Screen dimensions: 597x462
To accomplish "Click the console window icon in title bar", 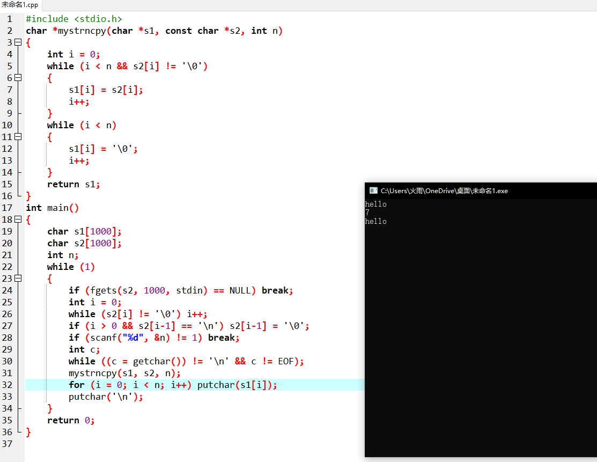I will 373,190.
